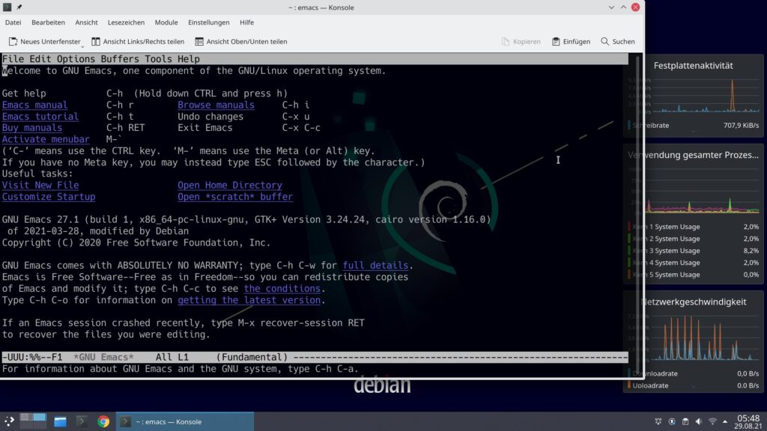Click the Activate menubar link
The image size is (767, 431).
coord(46,139)
